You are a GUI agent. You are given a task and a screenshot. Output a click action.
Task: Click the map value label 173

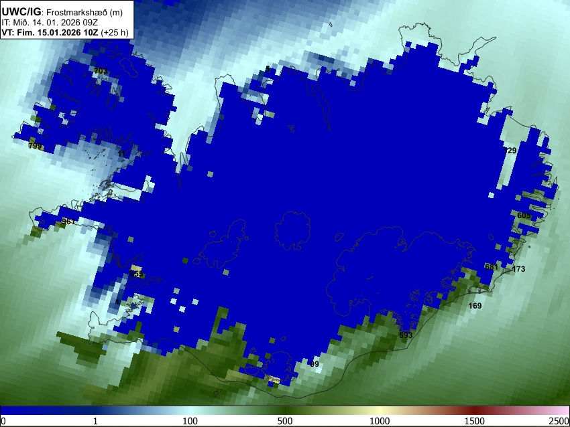518,269
